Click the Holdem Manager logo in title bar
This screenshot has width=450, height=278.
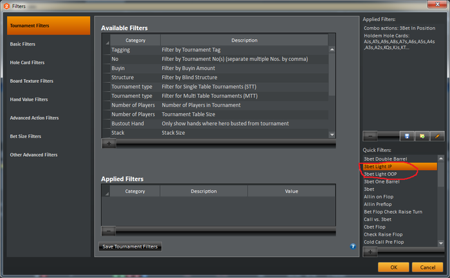6,6
